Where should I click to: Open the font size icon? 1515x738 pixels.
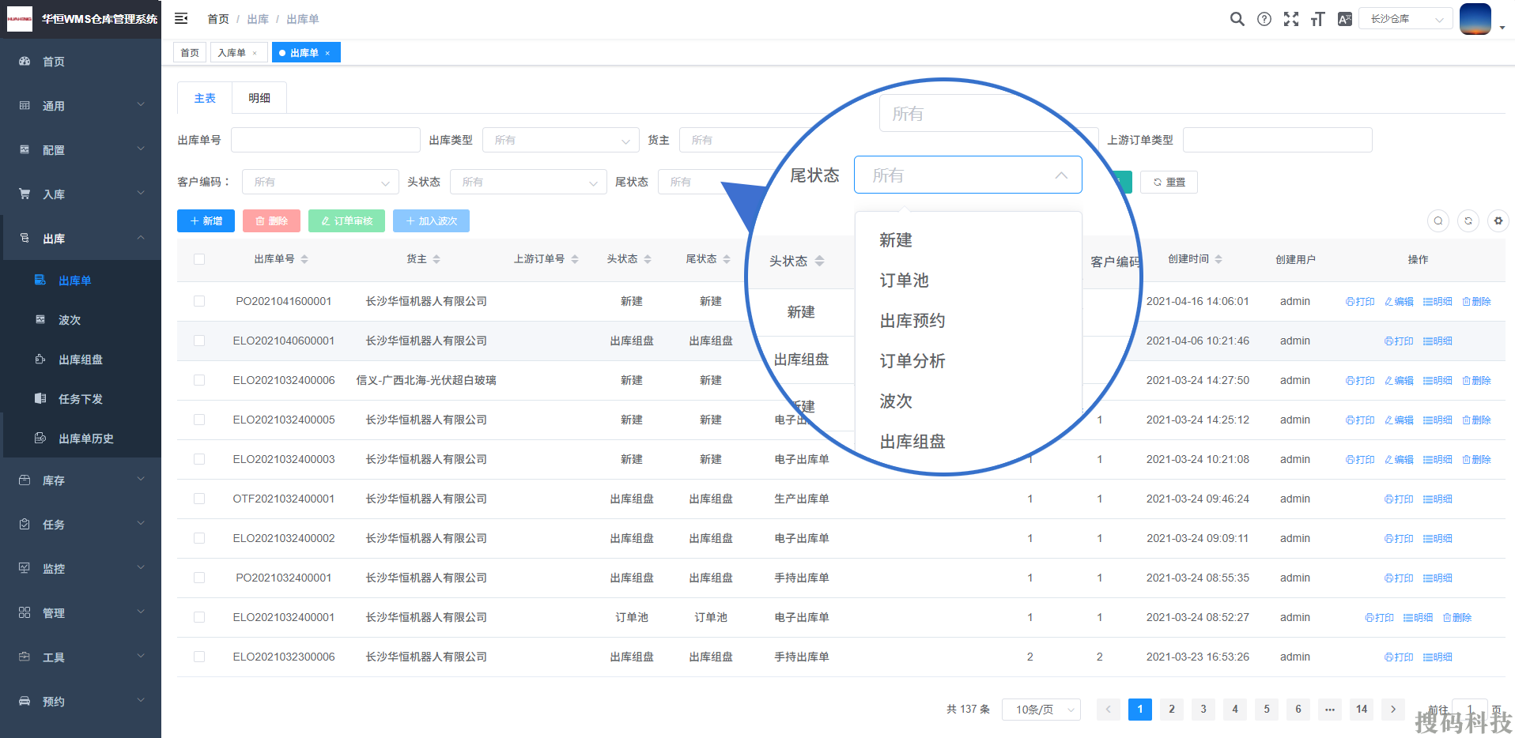tap(1317, 19)
